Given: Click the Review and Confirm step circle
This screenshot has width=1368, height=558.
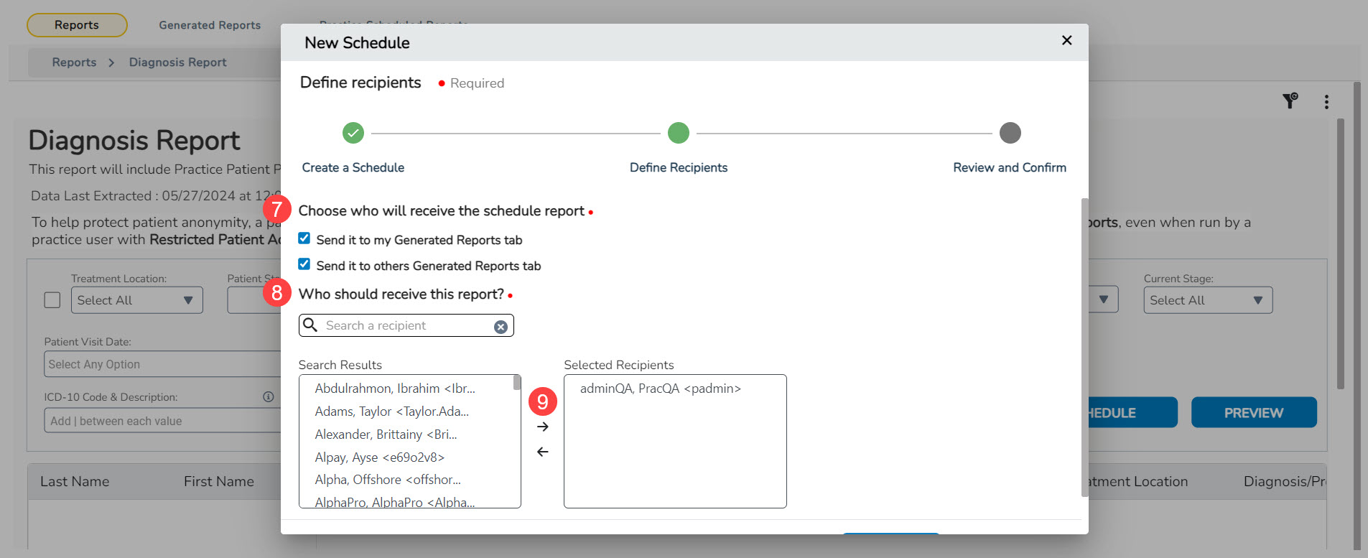Looking at the screenshot, I should click(x=1010, y=133).
